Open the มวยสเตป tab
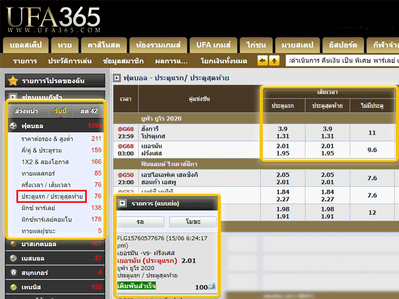The width and height of the screenshot is (399, 299). 297,45
